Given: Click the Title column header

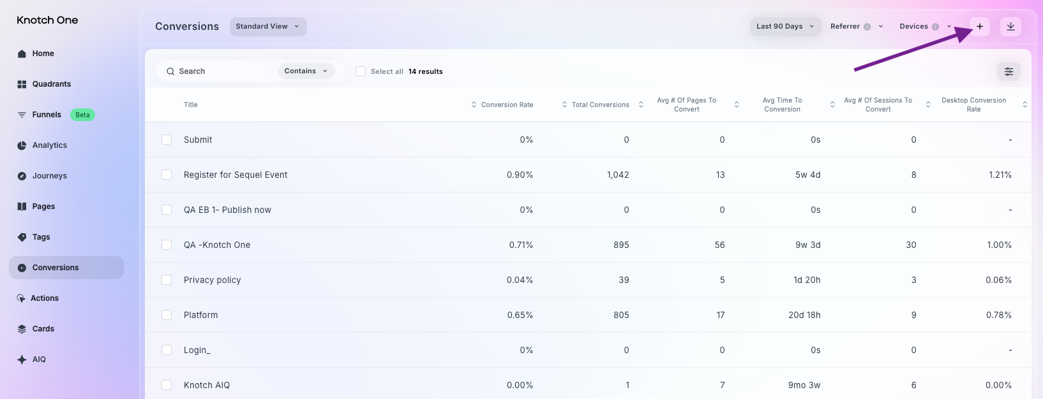Looking at the screenshot, I should coord(191,105).
